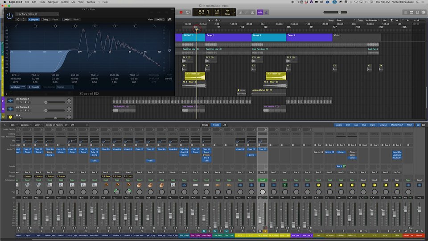Viewport: 428px width, 241px height.
Task: Click the vertical auto zoom button
Action: point(391,20)
